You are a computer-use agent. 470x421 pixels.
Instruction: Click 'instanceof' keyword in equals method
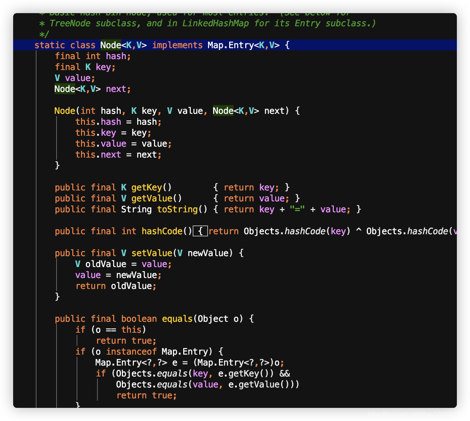(131, 351)
